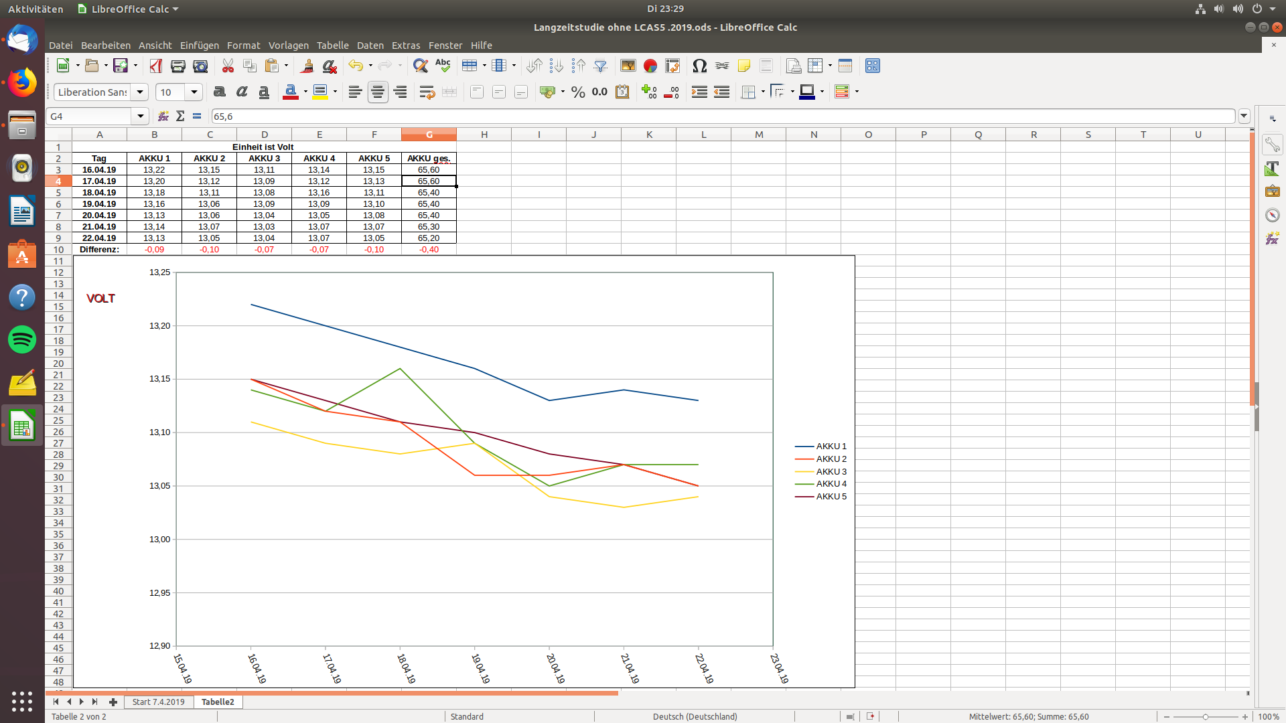Toggle italic text formatting
The height and width of the screenshot is (723, 1286).
pyautogui.click(x=241, y=92)
